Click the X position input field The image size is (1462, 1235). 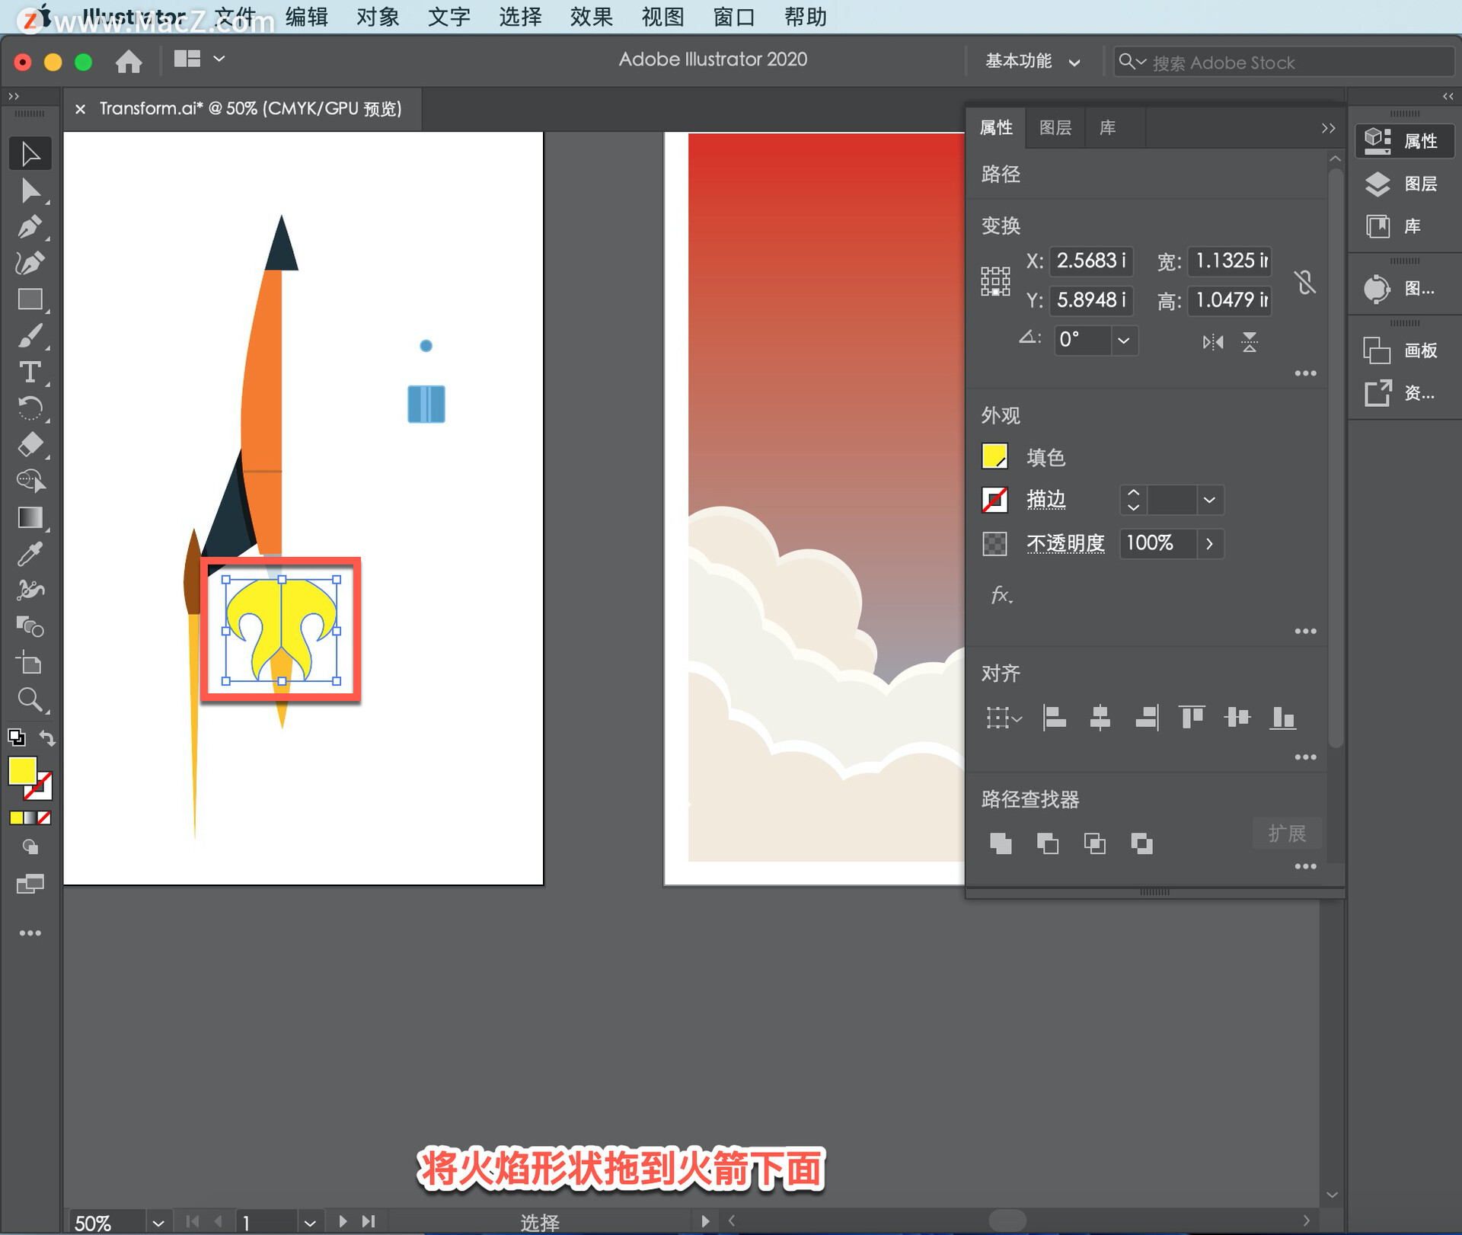(x=1090, y=261)
